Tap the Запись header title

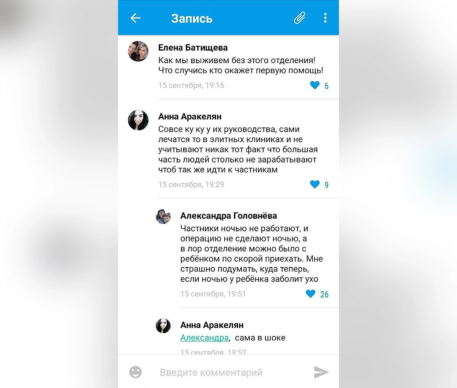[192, 19]
